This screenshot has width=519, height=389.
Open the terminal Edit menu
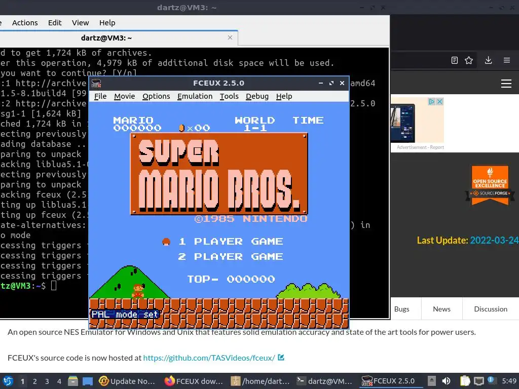click(x=55, y=23)
